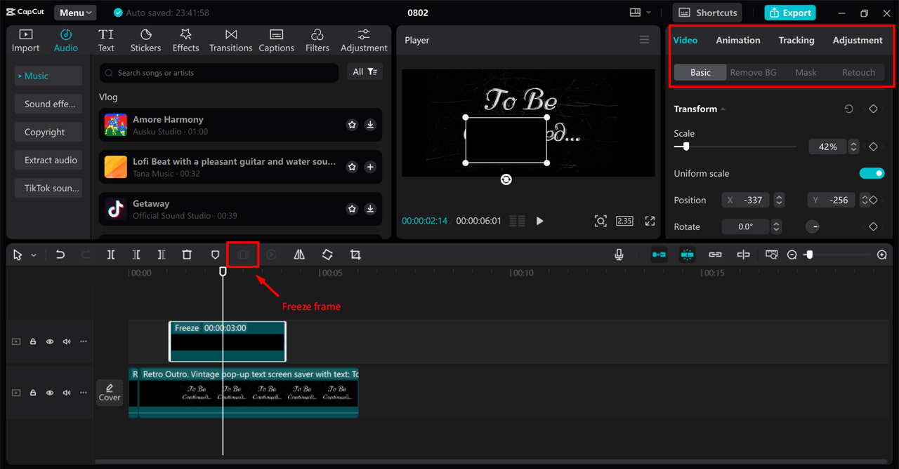Open the Stickers tab
The image size is (899, 469).
(145, 41)
